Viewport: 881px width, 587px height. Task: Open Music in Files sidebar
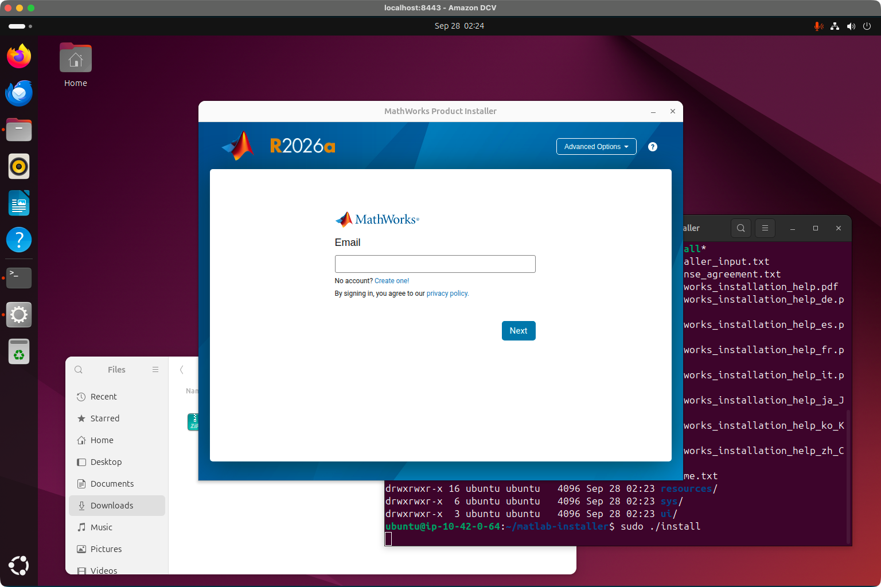point(117,527)
